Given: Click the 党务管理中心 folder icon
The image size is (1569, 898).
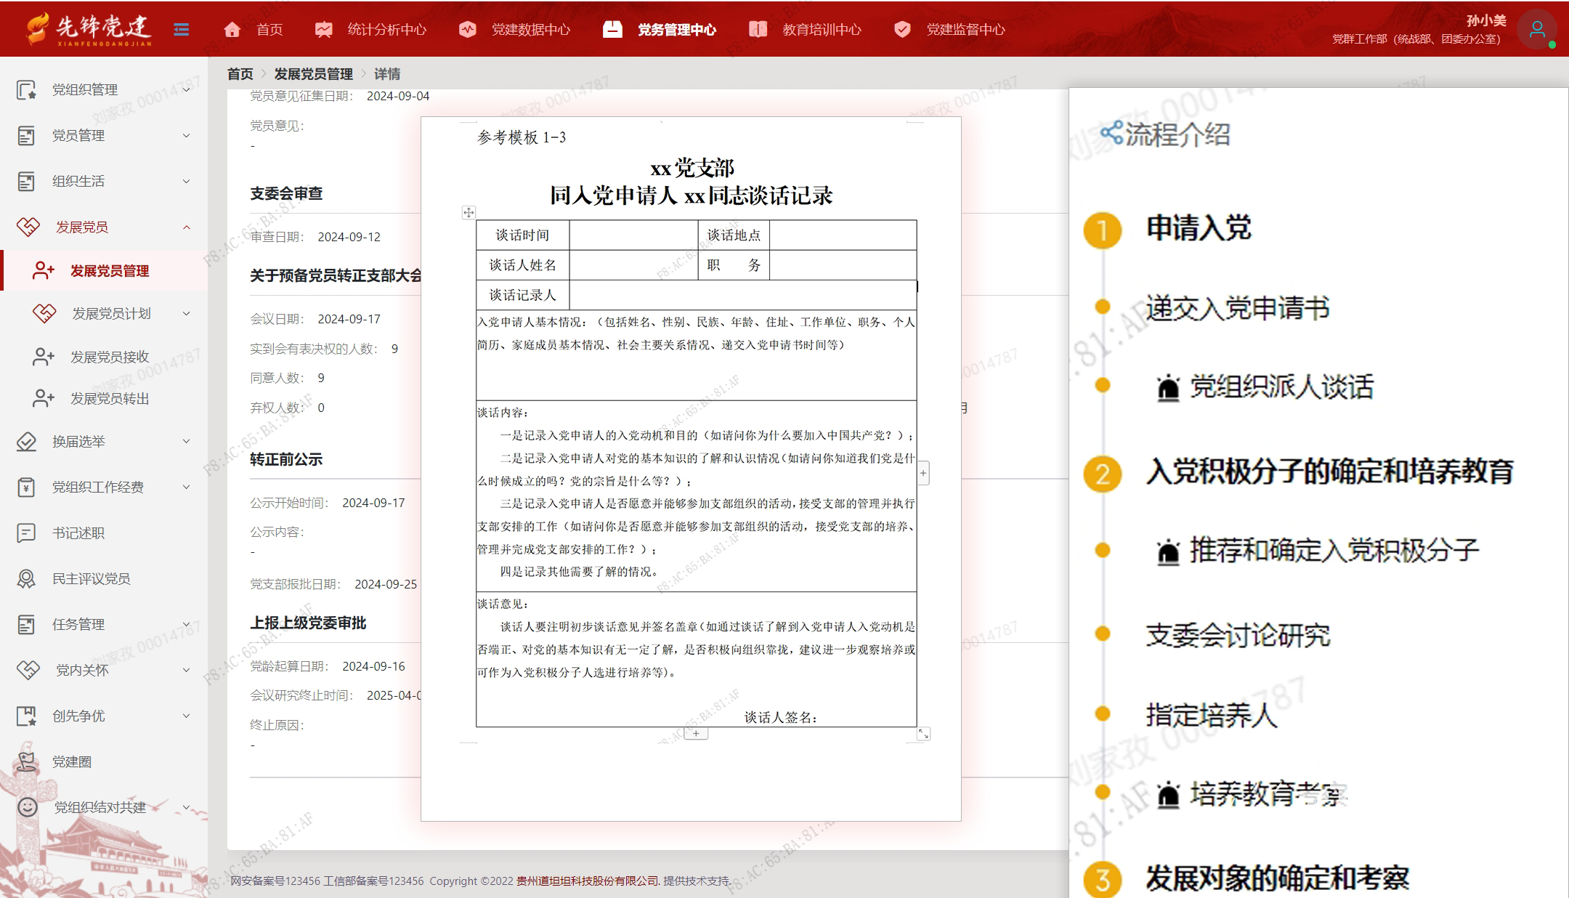Looking at the screenshot, I should click(x=612, y=29).
